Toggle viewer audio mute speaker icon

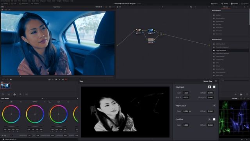click(11, 79)
